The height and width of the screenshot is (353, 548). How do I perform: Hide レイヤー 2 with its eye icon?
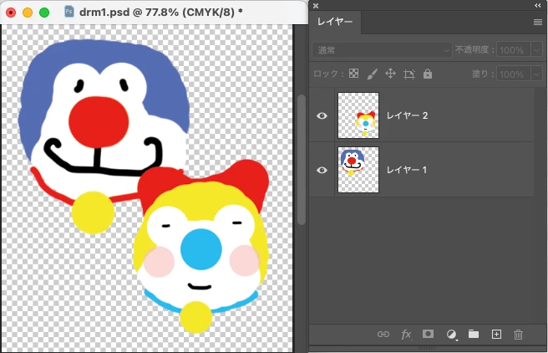tap(322, 115)
